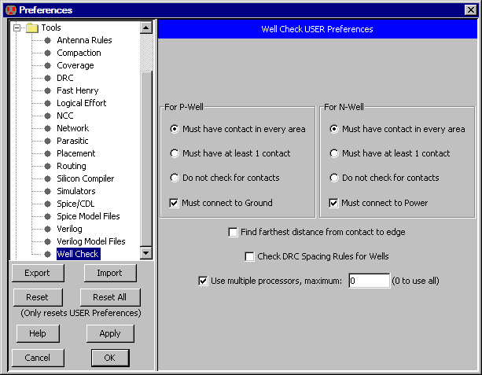
Task: Click the Reset All button
Action: coord(109,297)
